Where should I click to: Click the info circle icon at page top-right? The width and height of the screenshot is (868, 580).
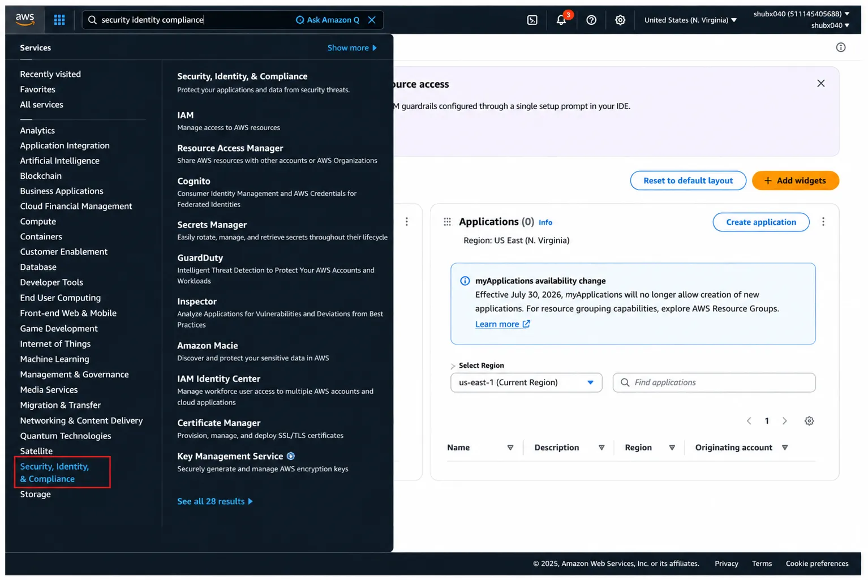(x=841, y=48)
